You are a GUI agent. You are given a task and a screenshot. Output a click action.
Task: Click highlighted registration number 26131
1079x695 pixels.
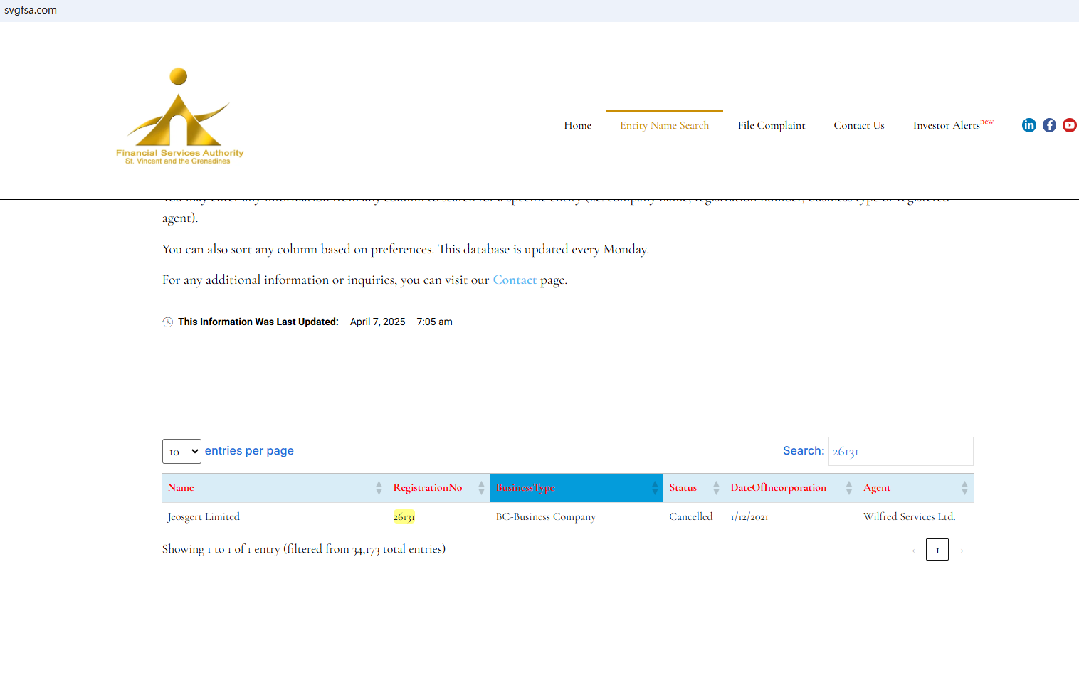[404, 517]
